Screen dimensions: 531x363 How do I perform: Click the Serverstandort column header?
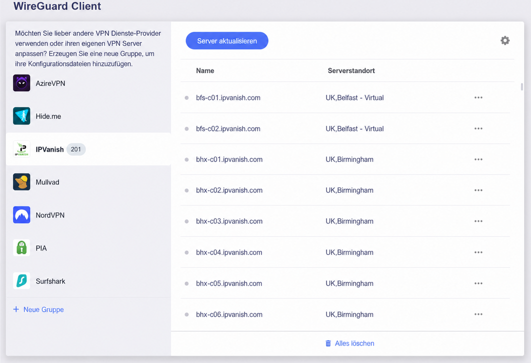coord(351,70)
